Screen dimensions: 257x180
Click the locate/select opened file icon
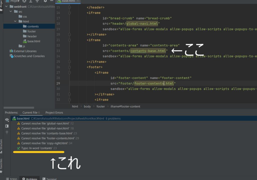pyautogui.click(x=24, y=1)
